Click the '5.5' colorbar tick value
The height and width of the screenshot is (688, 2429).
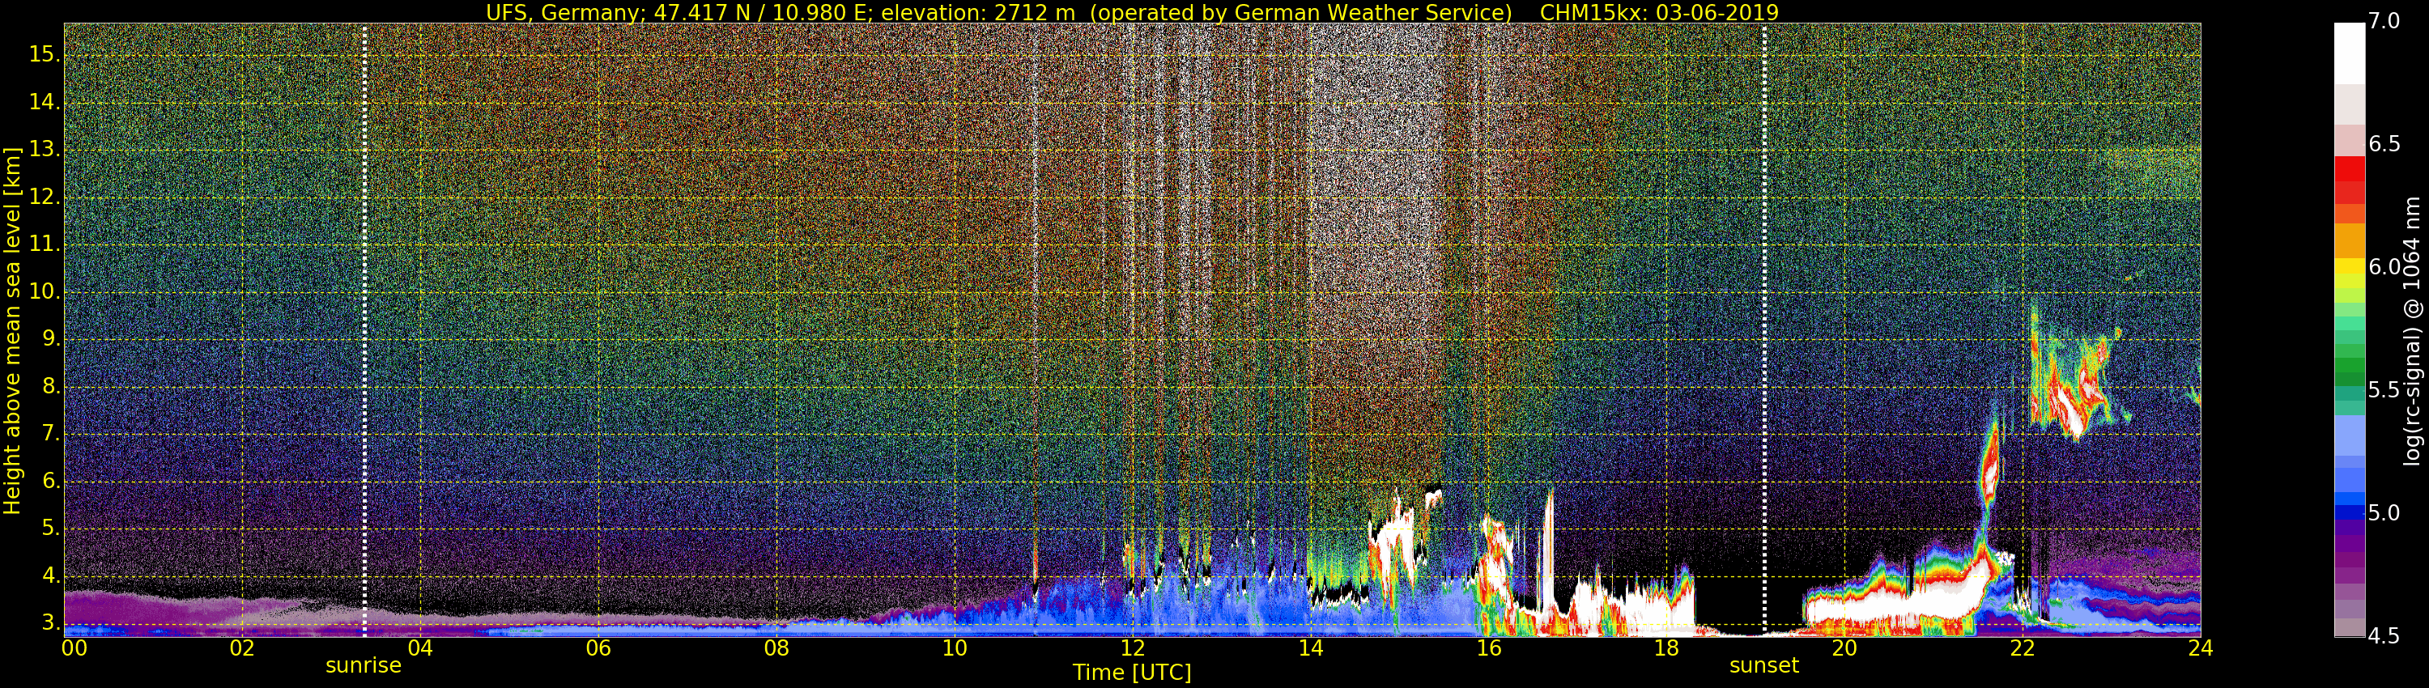point(2384,390)
